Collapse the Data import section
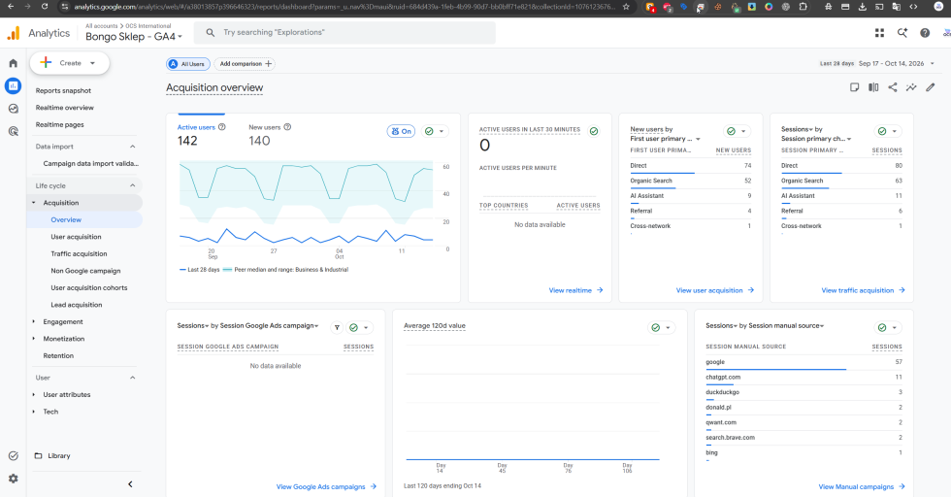The image size is (951, 497). pos(132,147)
